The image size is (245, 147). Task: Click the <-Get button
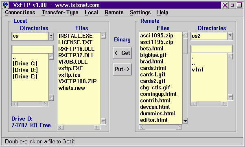[x=122, y=53]
